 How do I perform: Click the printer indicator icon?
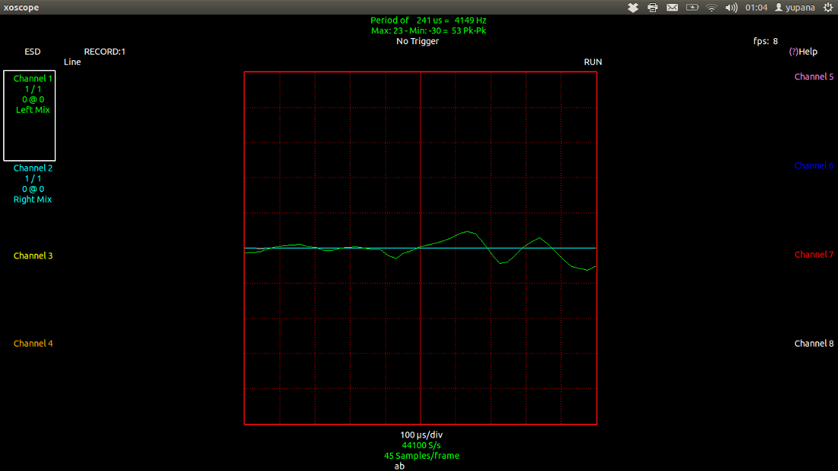(x=653, y=8)
